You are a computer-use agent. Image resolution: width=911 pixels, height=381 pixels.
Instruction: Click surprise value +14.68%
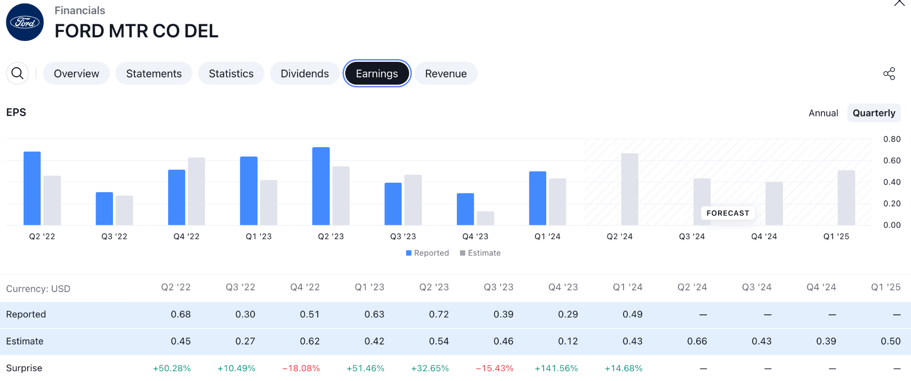[624, 369]
